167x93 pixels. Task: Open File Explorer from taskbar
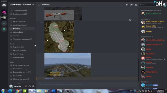coord(39,91)
